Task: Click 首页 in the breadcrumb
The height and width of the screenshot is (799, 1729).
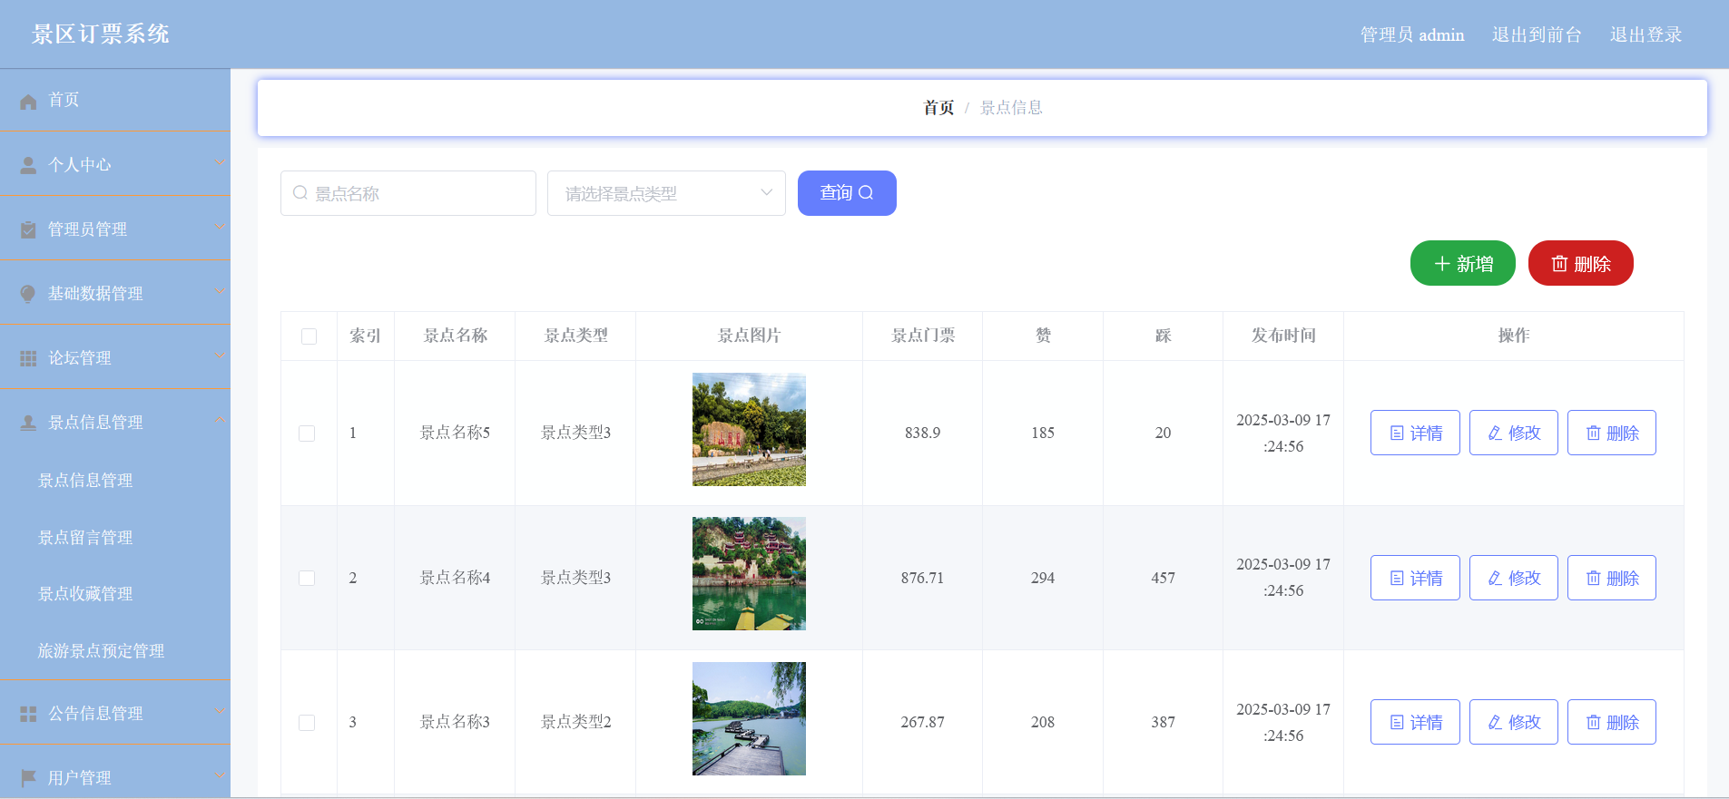Action: point(938,108)
